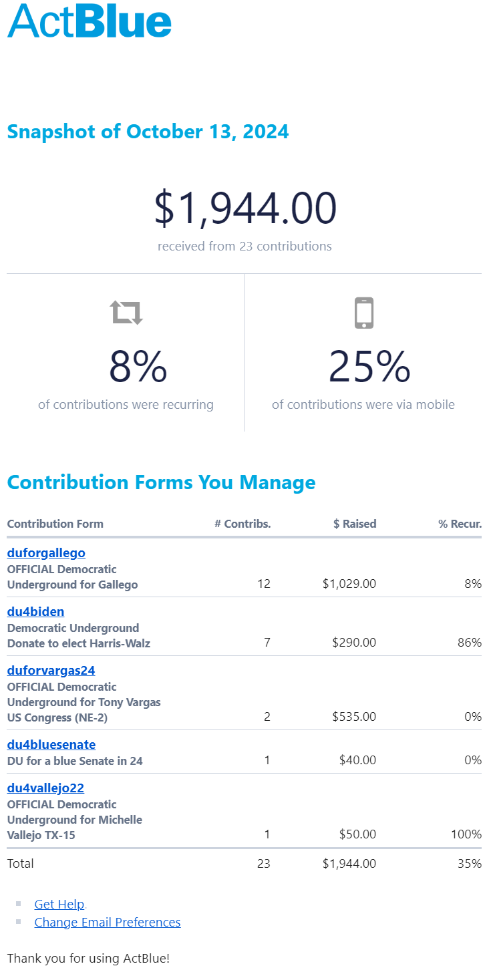Screen dimensions: 489x970
Task: Click the # Contribs. column header
Action: (242, 524)
